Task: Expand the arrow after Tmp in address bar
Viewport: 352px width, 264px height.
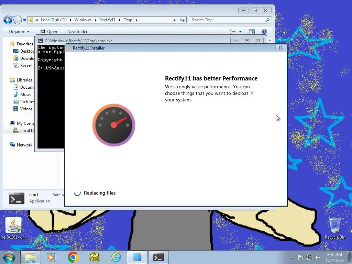Action: [x=136, y=20]
